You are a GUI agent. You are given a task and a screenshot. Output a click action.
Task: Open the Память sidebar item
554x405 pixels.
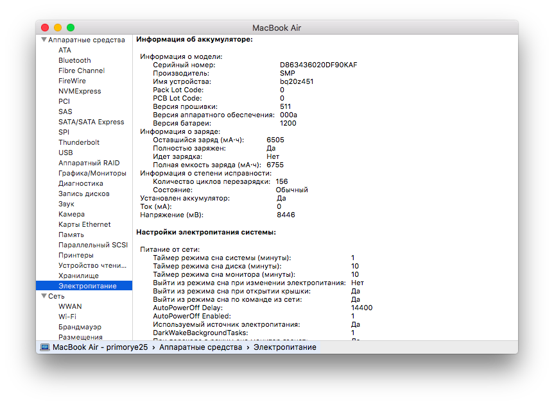tap(71, 235)
